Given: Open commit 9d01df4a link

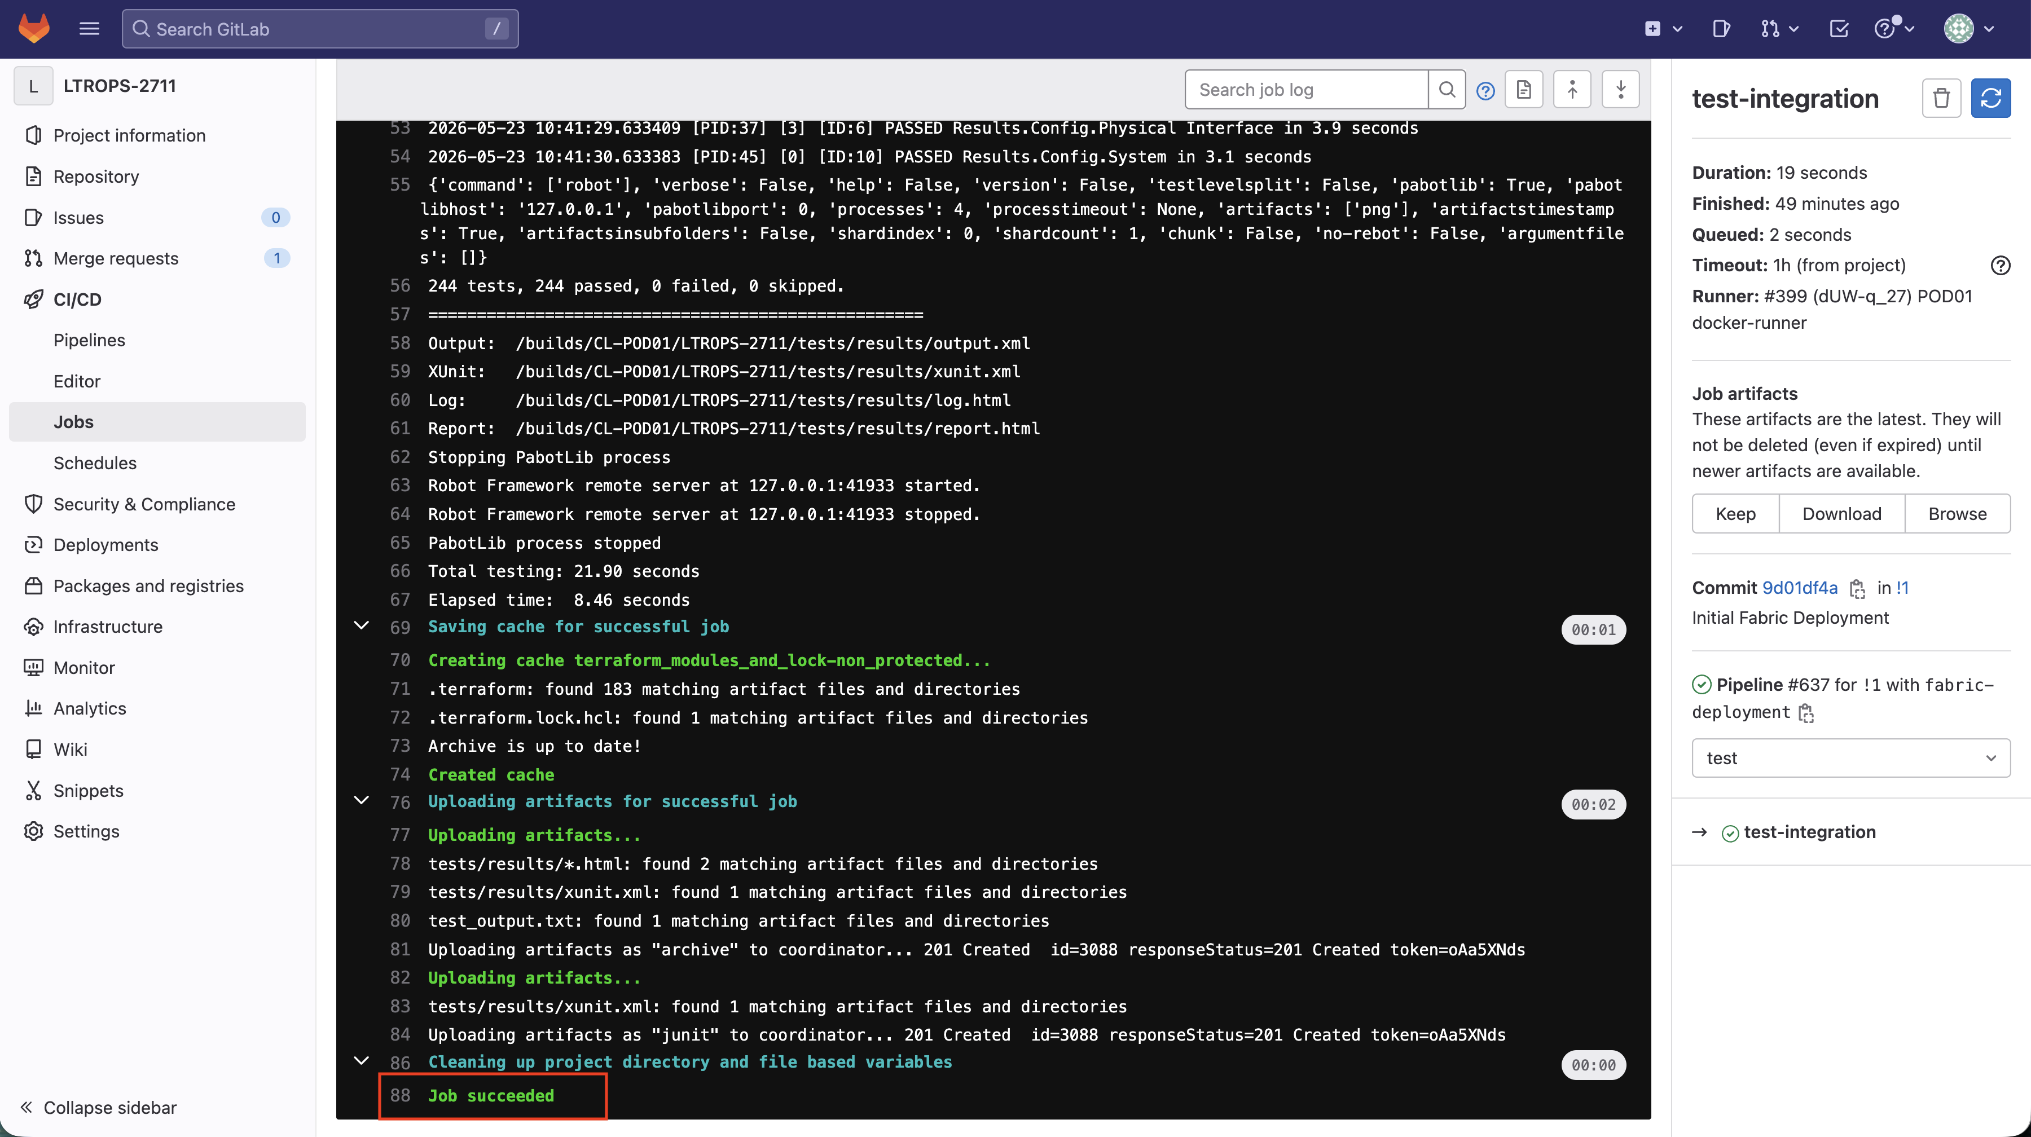Looking at the screenshot, I should (x=1800, y=588).
